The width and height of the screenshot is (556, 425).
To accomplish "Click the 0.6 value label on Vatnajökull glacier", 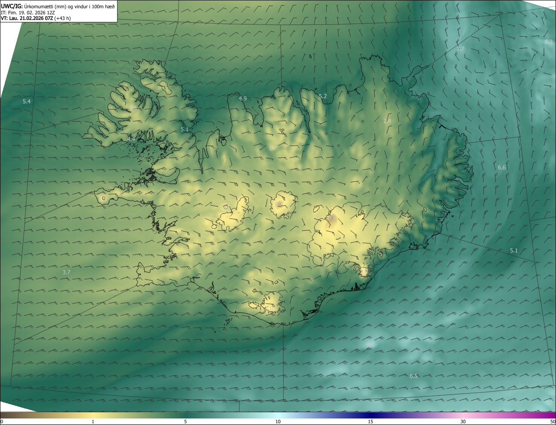I will 332,218.
